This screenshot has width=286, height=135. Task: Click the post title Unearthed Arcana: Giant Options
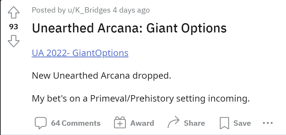[x=129, y=28]
